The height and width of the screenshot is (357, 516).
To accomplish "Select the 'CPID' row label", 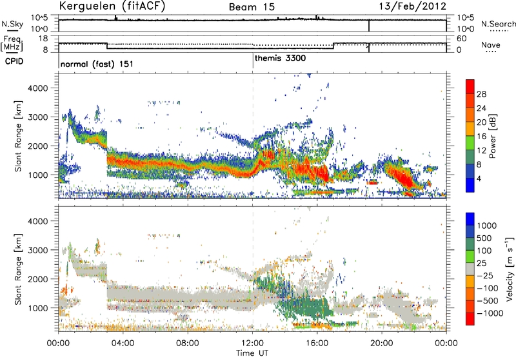I will tap(14, 61).
